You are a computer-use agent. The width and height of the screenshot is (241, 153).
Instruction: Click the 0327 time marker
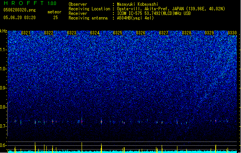pyautogui.click(x=164, y=33)
